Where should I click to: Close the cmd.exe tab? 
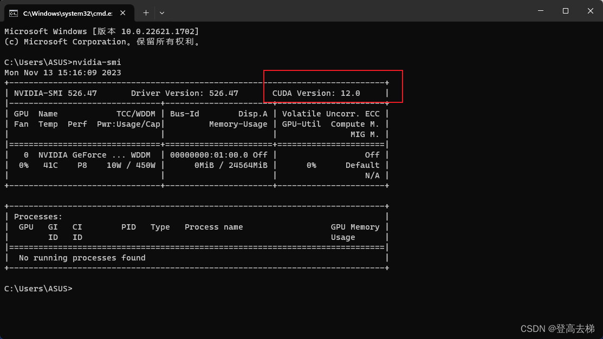coord(122,13)
